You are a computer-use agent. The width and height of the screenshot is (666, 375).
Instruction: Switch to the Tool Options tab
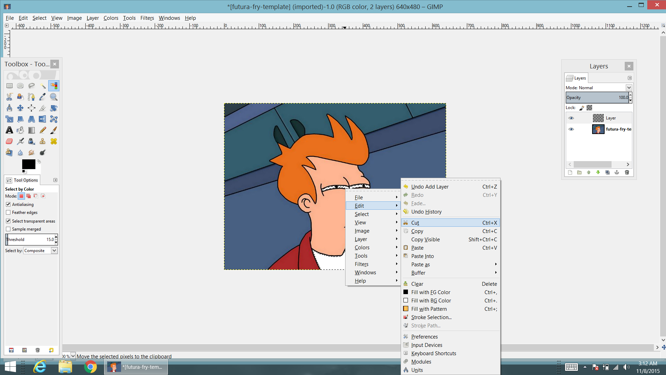tap(22, 180)
